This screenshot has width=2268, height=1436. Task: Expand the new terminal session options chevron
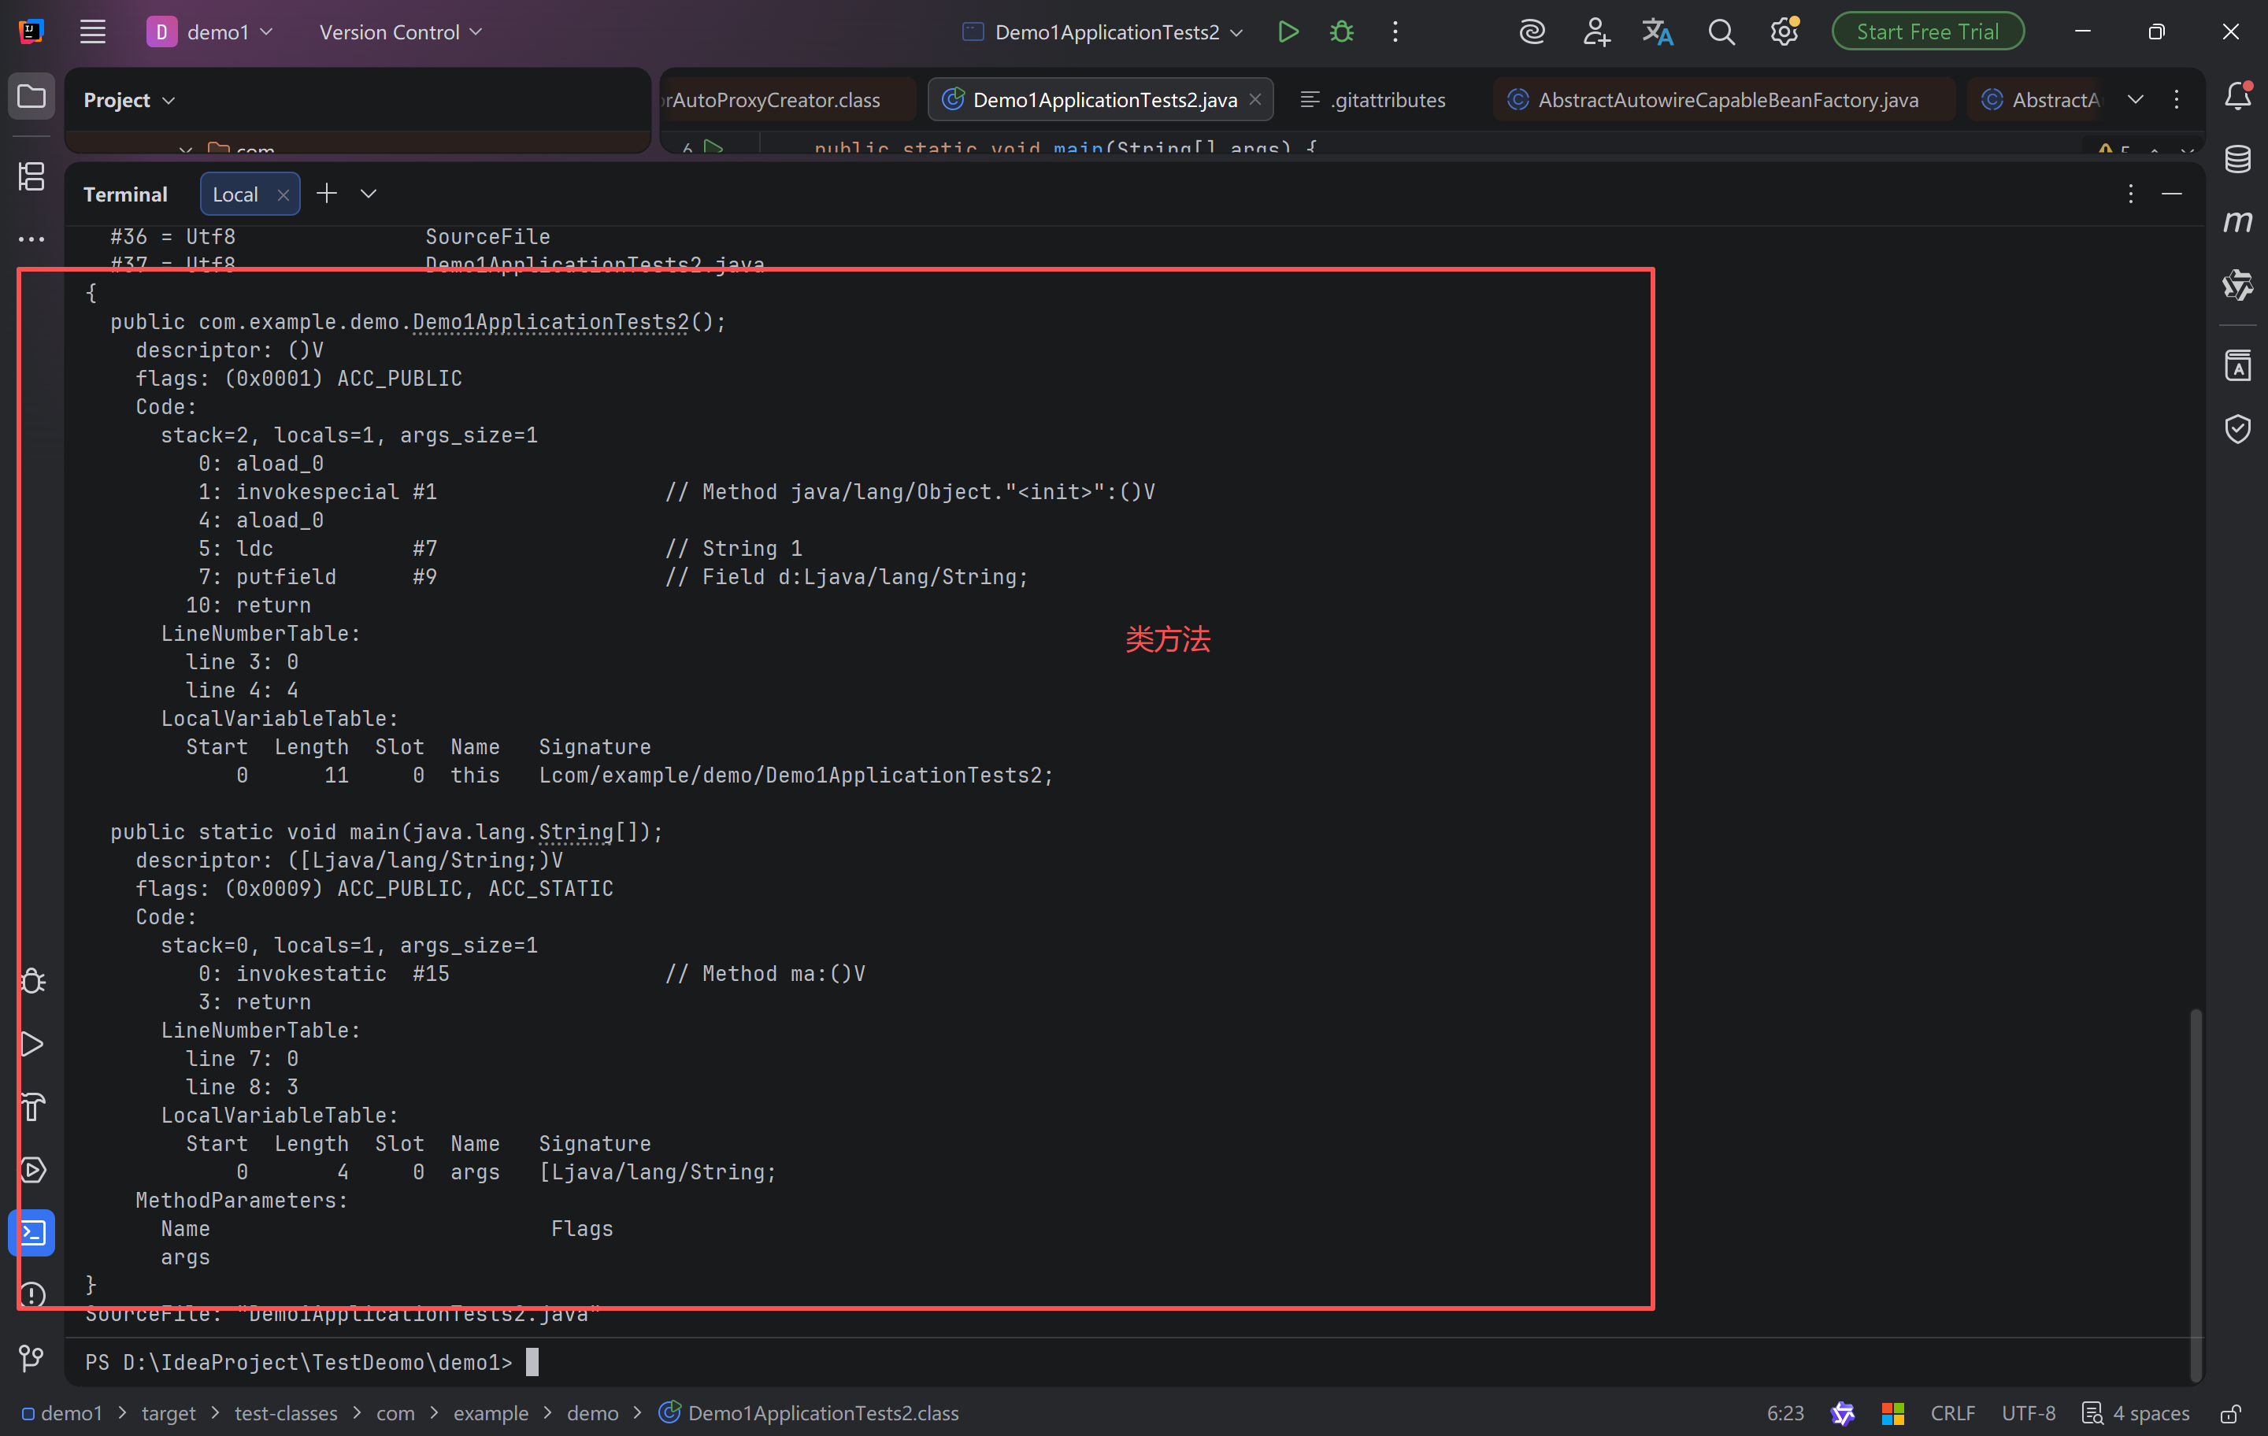click(369, 194)
